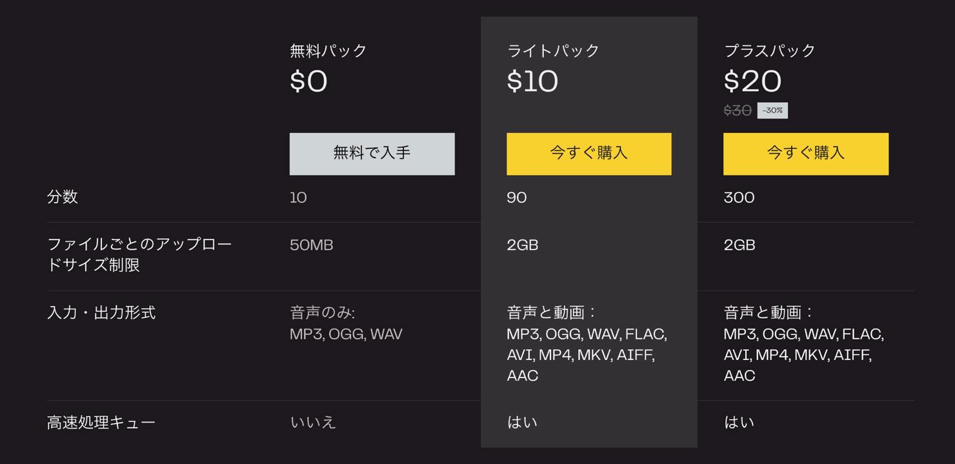The width and height of the screenshot is (955, 464).
Task: Buy the ライトパック with 今すぐ購入
Action: click(x=588, y=154)
